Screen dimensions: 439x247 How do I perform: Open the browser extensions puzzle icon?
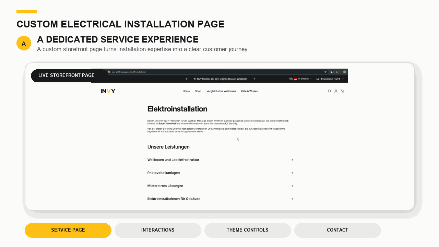click(337, 72)
